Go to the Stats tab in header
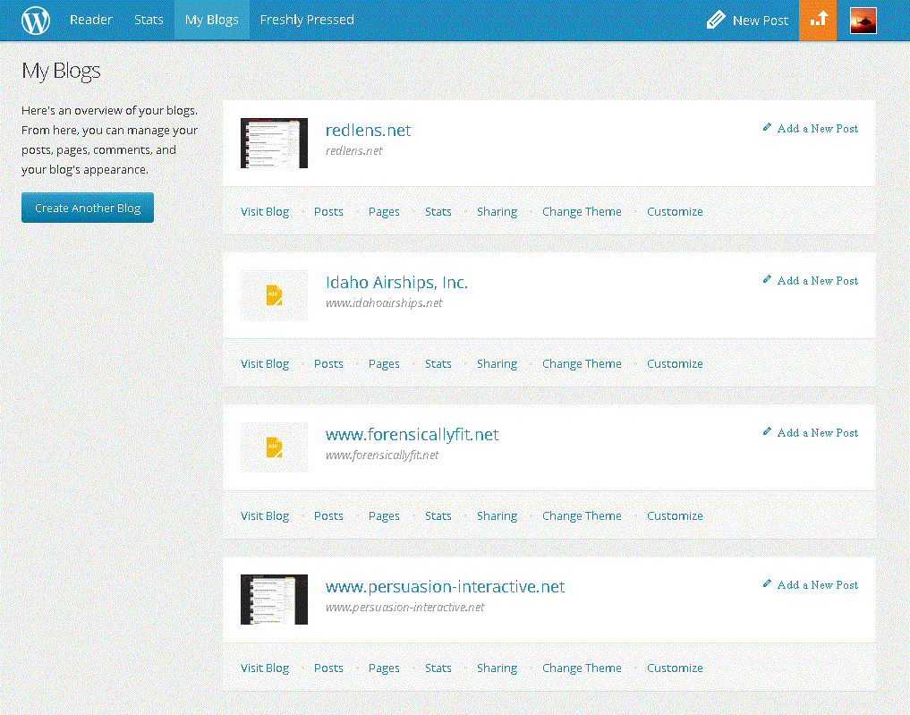 (149, 20)
